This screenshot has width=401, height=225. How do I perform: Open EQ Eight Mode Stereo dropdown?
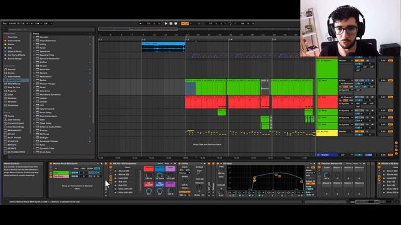pyautogui.click(x=310, y=172)
